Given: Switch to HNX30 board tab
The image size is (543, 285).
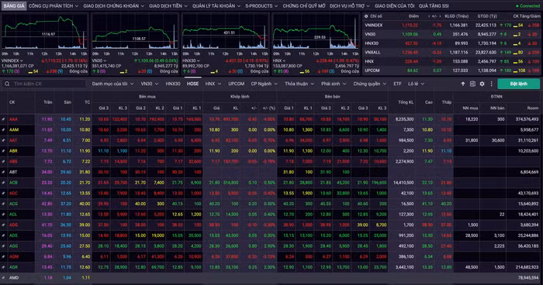Looking at the screenshot, I should tap(173, 84).
